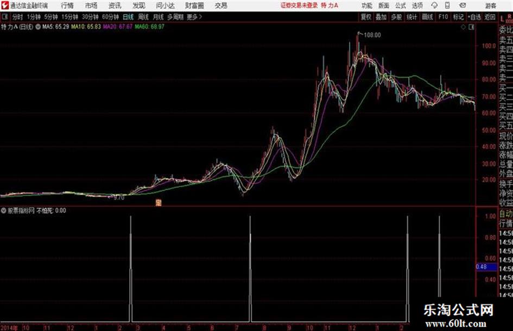Click the 叠加 overlay toolbar button
This screenshot has width=513, height=331.
pyautogui.click(x=381, y=17)
